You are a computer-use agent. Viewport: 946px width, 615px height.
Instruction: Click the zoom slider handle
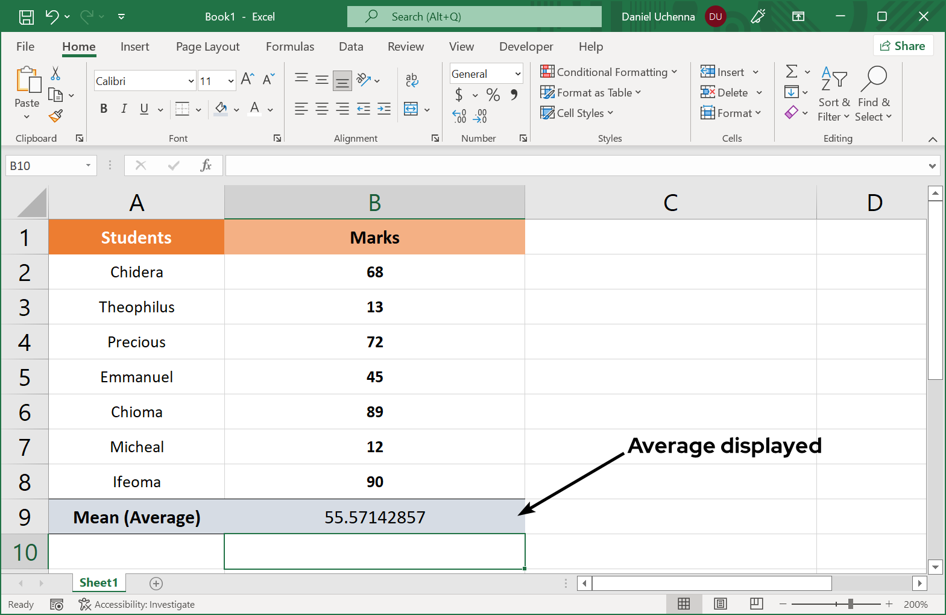tap(850, 604)
